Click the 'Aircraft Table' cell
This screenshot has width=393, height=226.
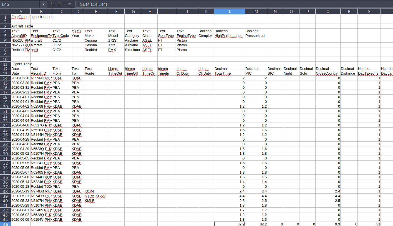(x=21, y=26)
